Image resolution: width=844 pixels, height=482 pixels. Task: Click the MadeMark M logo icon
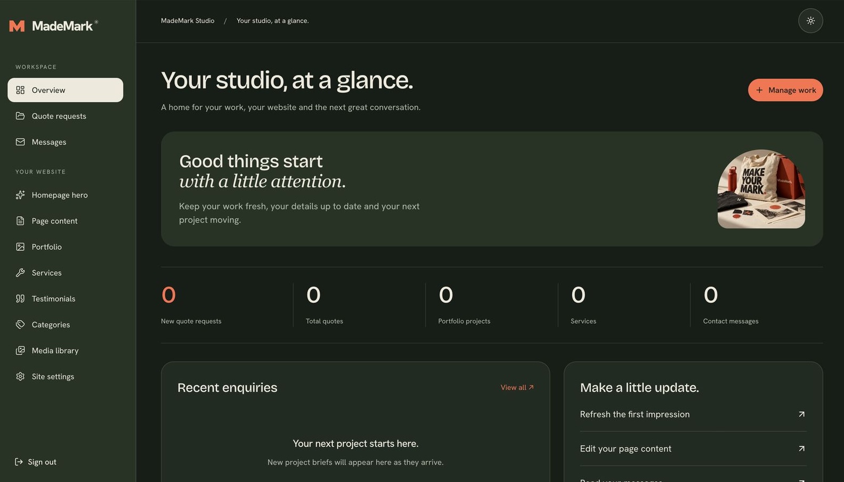17,26
